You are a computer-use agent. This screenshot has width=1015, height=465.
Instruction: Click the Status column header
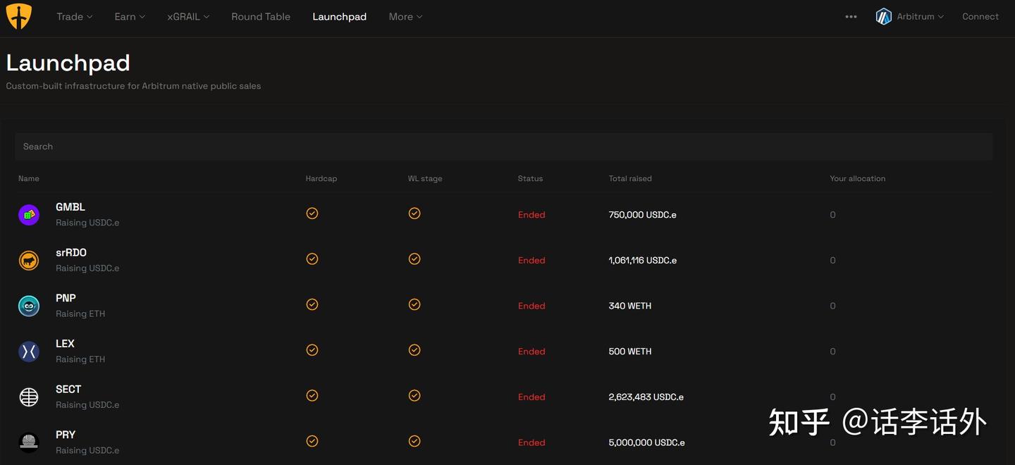pos(530,179)
